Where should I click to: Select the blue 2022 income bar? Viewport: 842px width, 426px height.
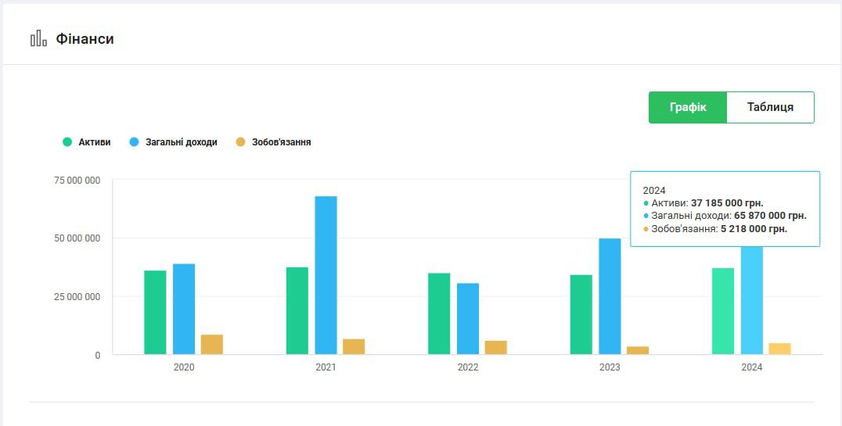[x=468, y=319]
